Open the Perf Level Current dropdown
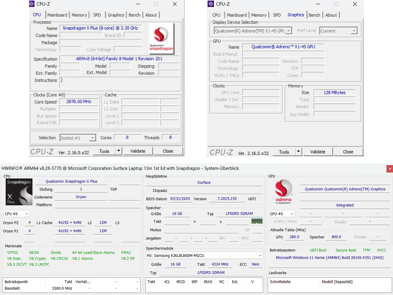 [x=338, y=31]
